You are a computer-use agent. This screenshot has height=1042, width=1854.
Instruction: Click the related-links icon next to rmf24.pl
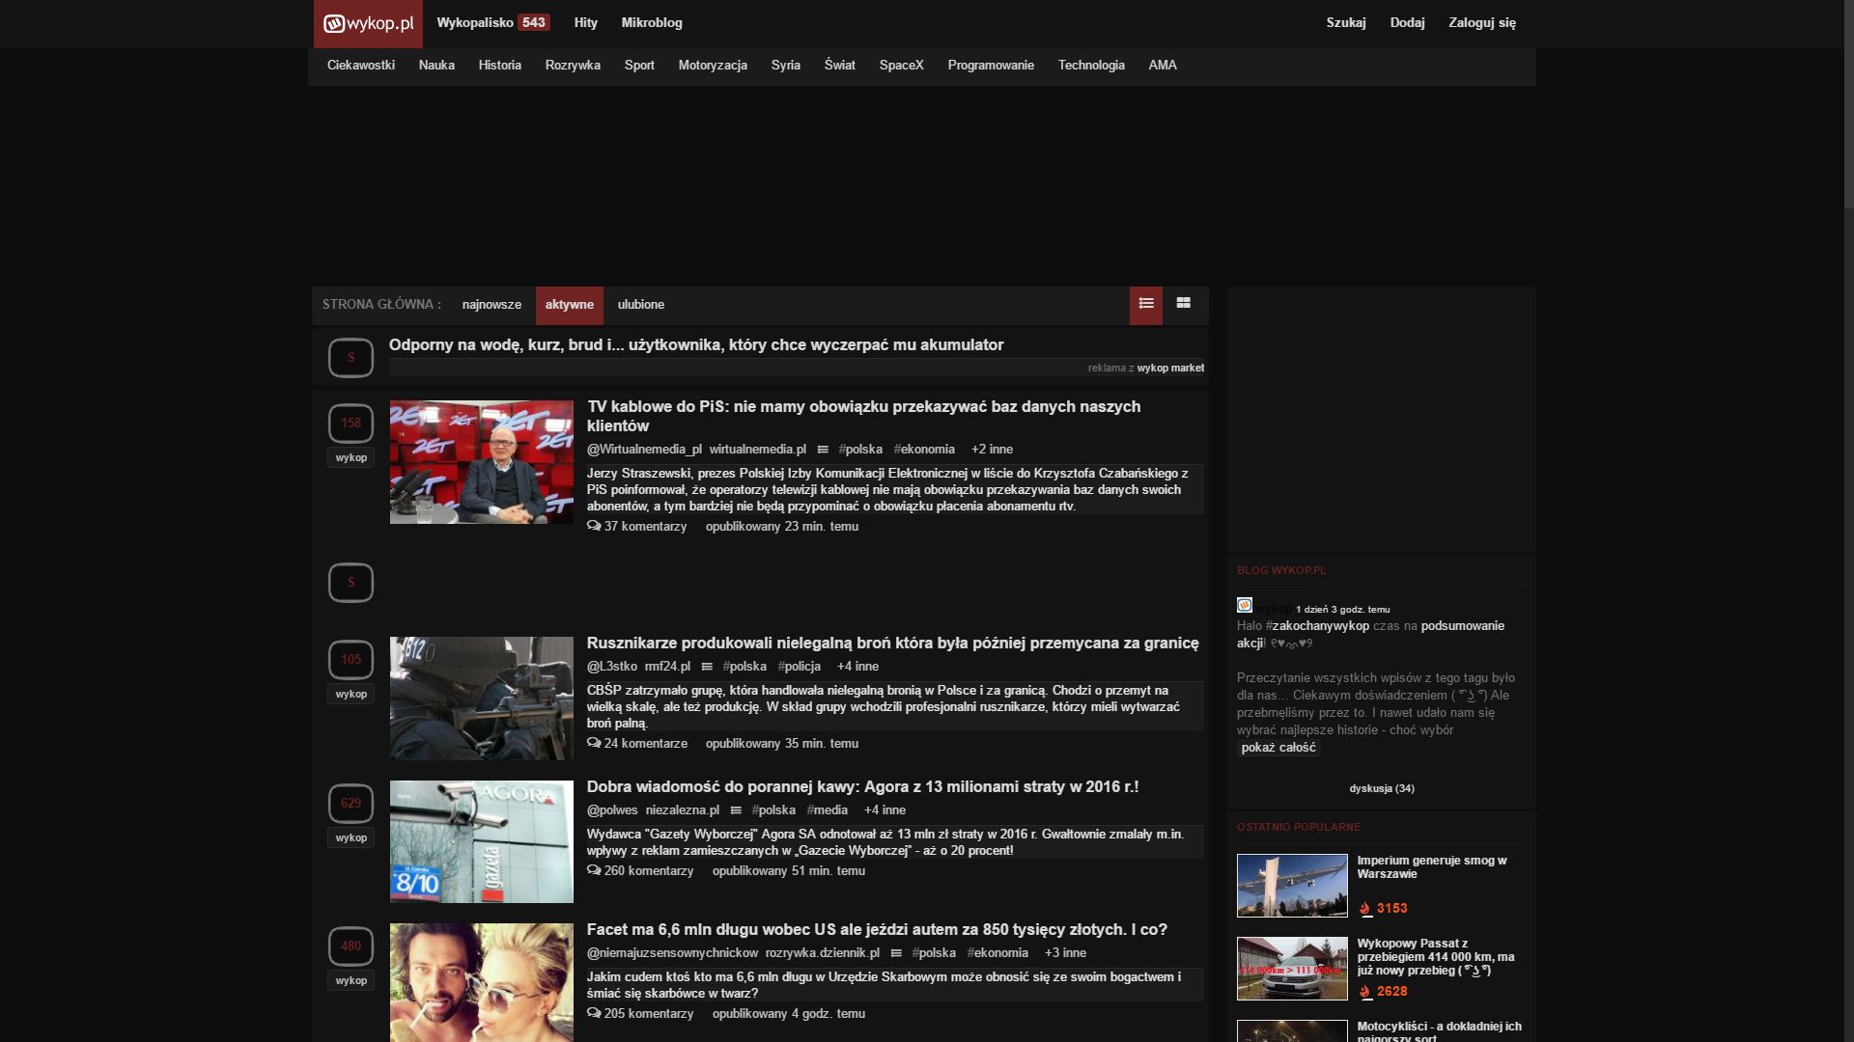707,667
